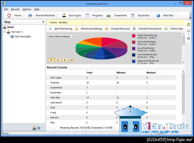Viewport: 194px width, 143px height.
Task: Click the user icon at Map panel bottom
Action: [34, 128]
